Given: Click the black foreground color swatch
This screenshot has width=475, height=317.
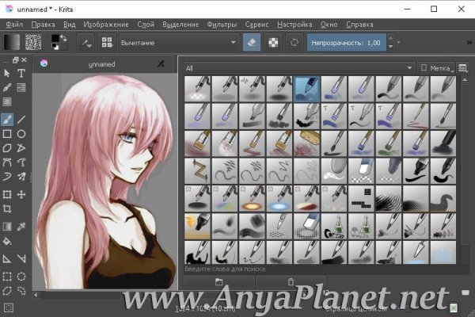Looking at the screenshot, I should [55, 38].
